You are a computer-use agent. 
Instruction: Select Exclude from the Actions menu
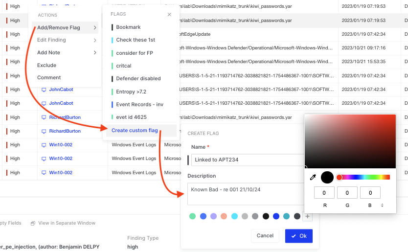pos(46,65)
